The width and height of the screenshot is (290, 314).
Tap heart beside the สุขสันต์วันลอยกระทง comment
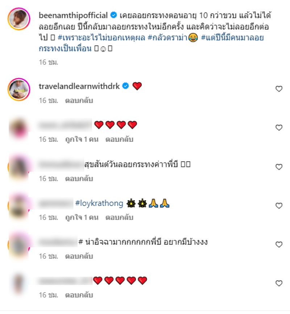click(x=279, y=167)
